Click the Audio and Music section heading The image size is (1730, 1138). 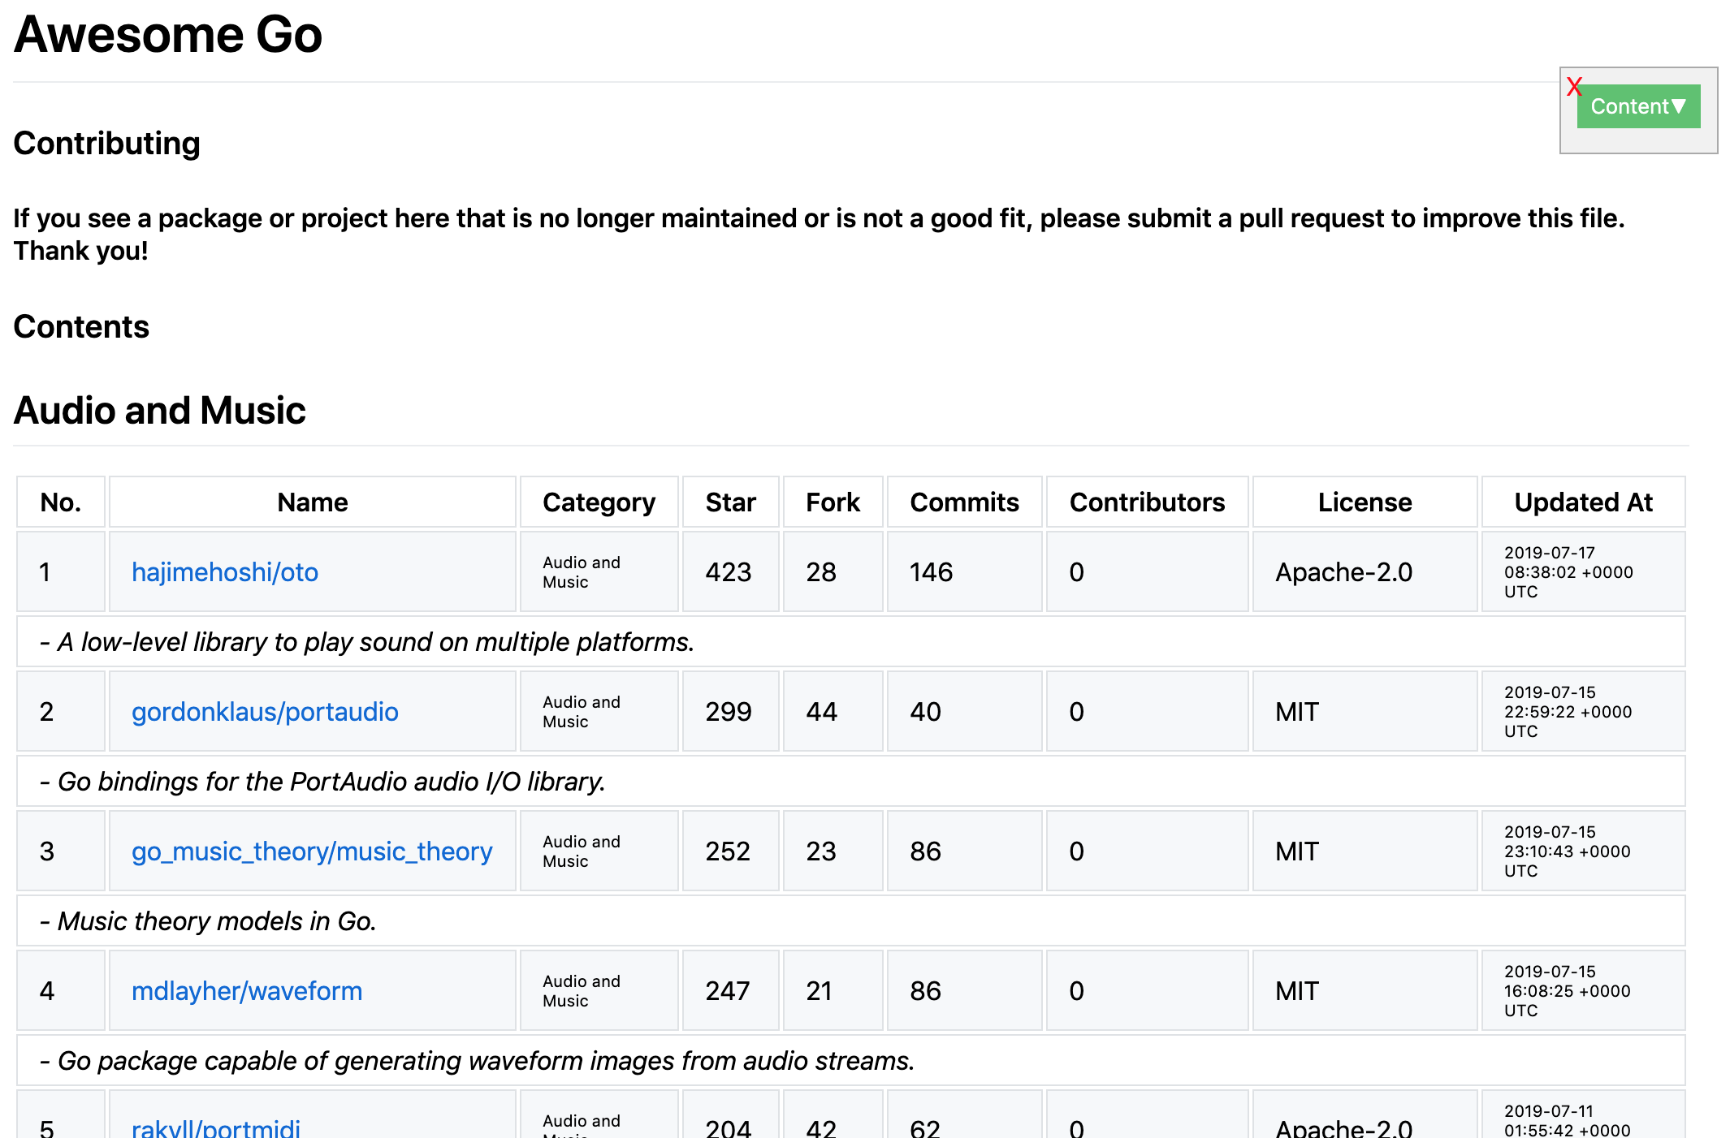point(160,411)
